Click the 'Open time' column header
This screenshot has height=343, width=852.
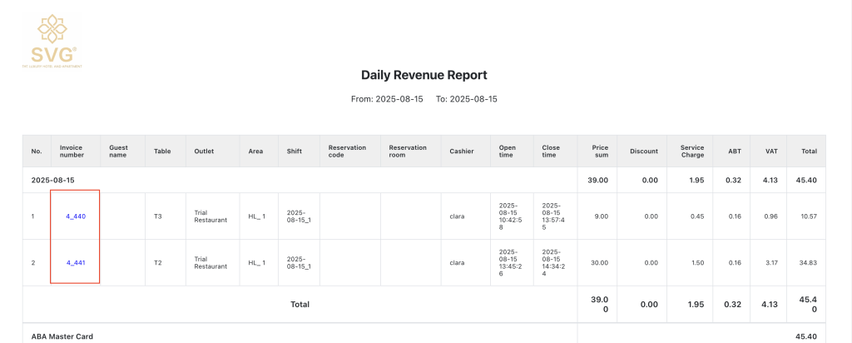507,151
